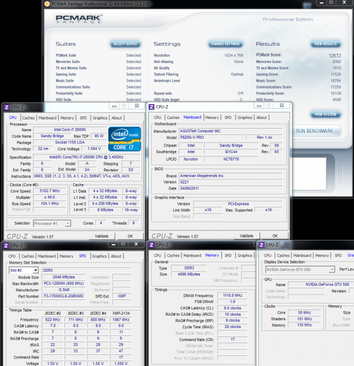Click the Part Number field F3-17000CL9-2GBXMD
The image size is (354, 366).
(x=63, y=296)
